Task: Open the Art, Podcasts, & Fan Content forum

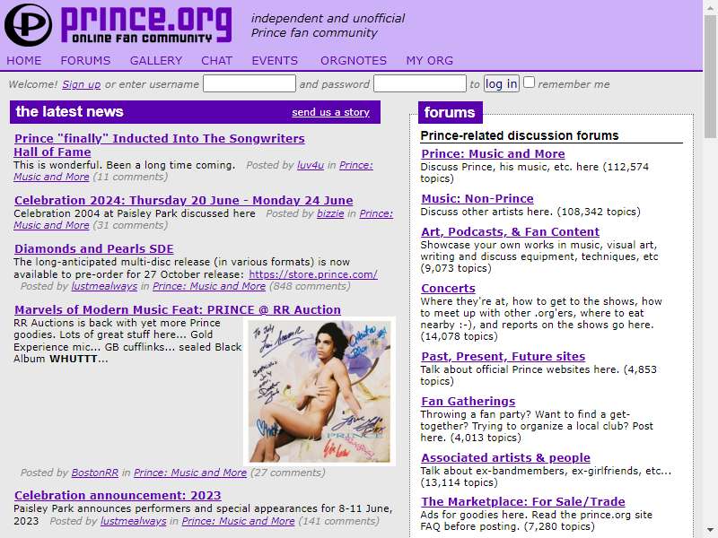Action: point(511,231)
